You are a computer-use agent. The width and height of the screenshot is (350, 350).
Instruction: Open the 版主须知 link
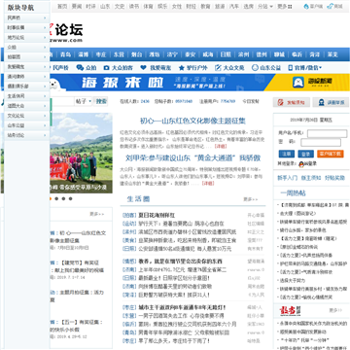311,178
